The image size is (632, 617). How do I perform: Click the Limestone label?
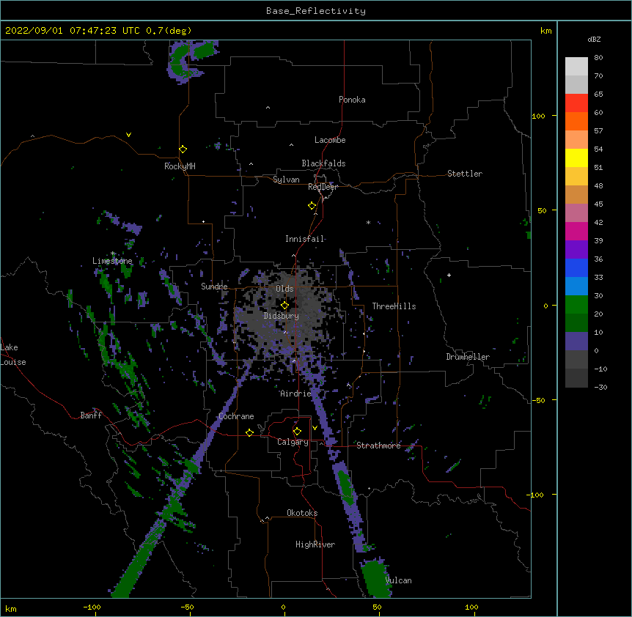coord(112,261)
